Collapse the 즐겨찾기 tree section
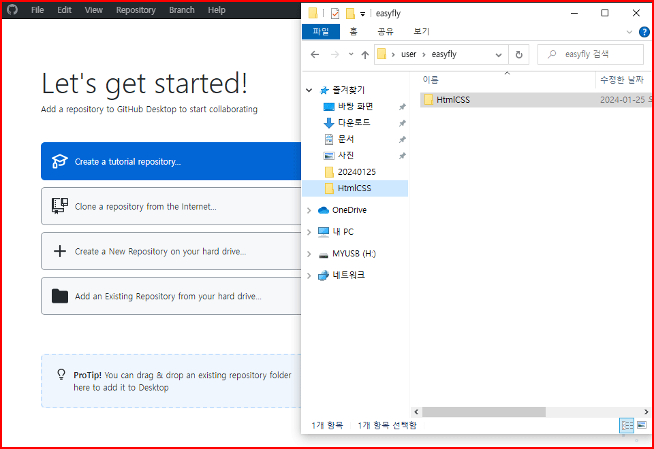Image resolution: width=654 pixels, height=449 pixels. (309, 90)
